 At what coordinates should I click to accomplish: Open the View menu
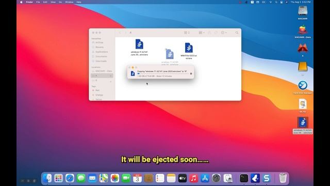point(53,2)
